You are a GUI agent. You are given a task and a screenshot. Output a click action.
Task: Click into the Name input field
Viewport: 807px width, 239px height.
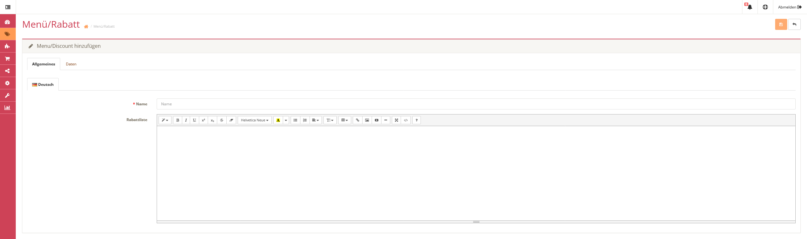pyautogui.click(x=476, y=104)
